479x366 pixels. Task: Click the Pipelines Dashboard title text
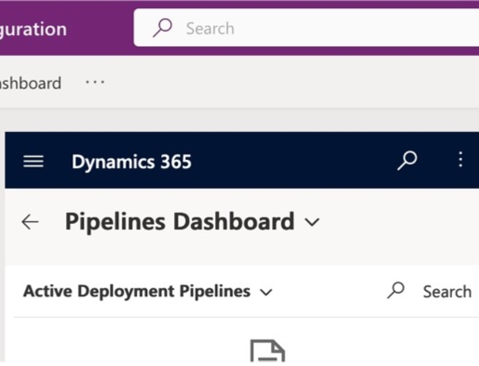(181, 221)
